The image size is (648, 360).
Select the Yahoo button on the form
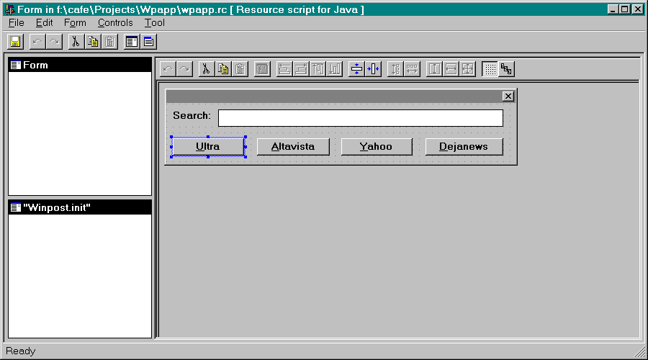point(377,147)
